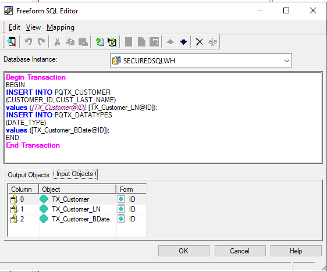Click the black X delete icon
The width and height of the screenshot is (327, 272).
pos(200,42)
